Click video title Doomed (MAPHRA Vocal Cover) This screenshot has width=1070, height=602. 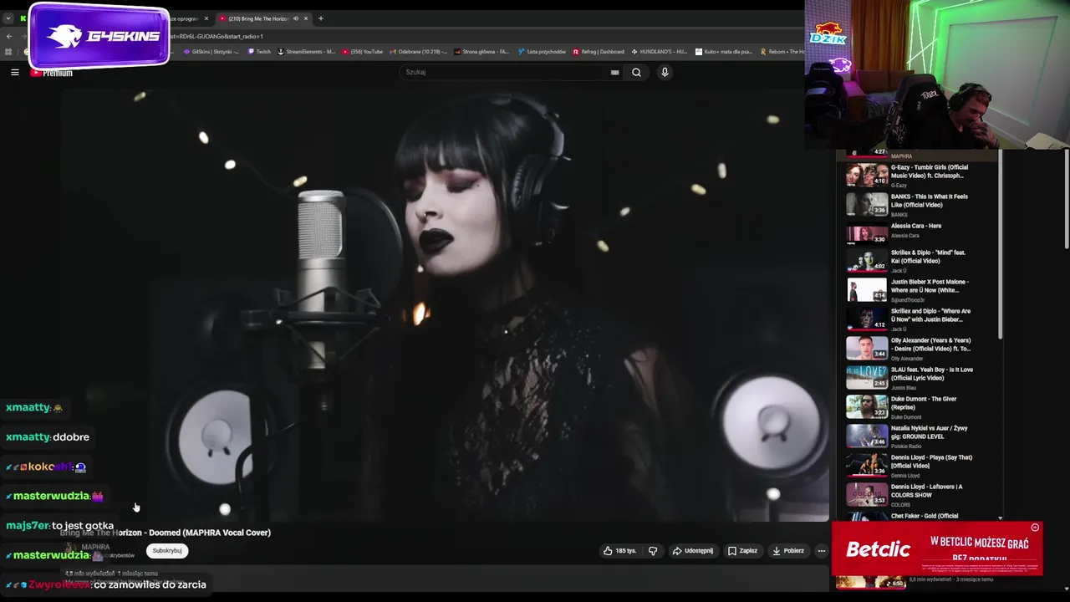point(166,533)
